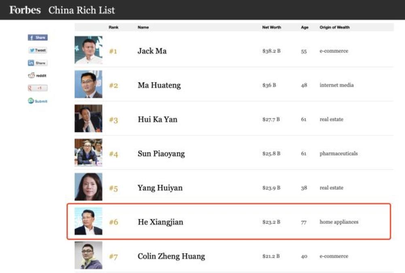Share the page on LinkedIn

[x=38, y=63]
